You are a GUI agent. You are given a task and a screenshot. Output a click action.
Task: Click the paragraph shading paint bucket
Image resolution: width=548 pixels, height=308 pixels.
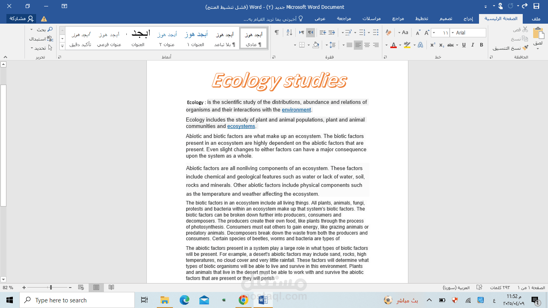tap(316, 45)
